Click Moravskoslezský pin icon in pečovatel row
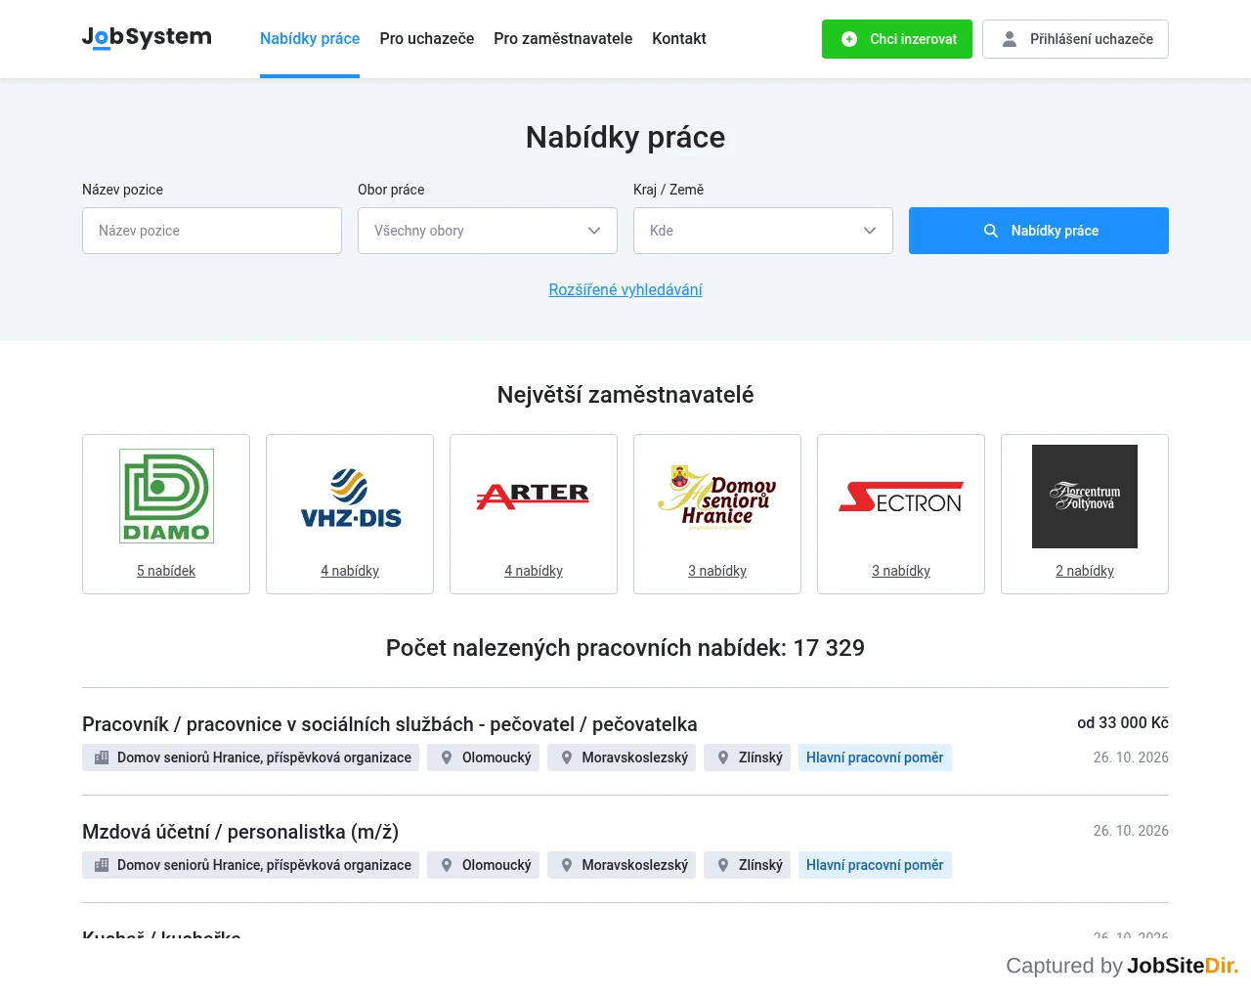Screen dimensions: 1251x995 [x=566, y=757]
